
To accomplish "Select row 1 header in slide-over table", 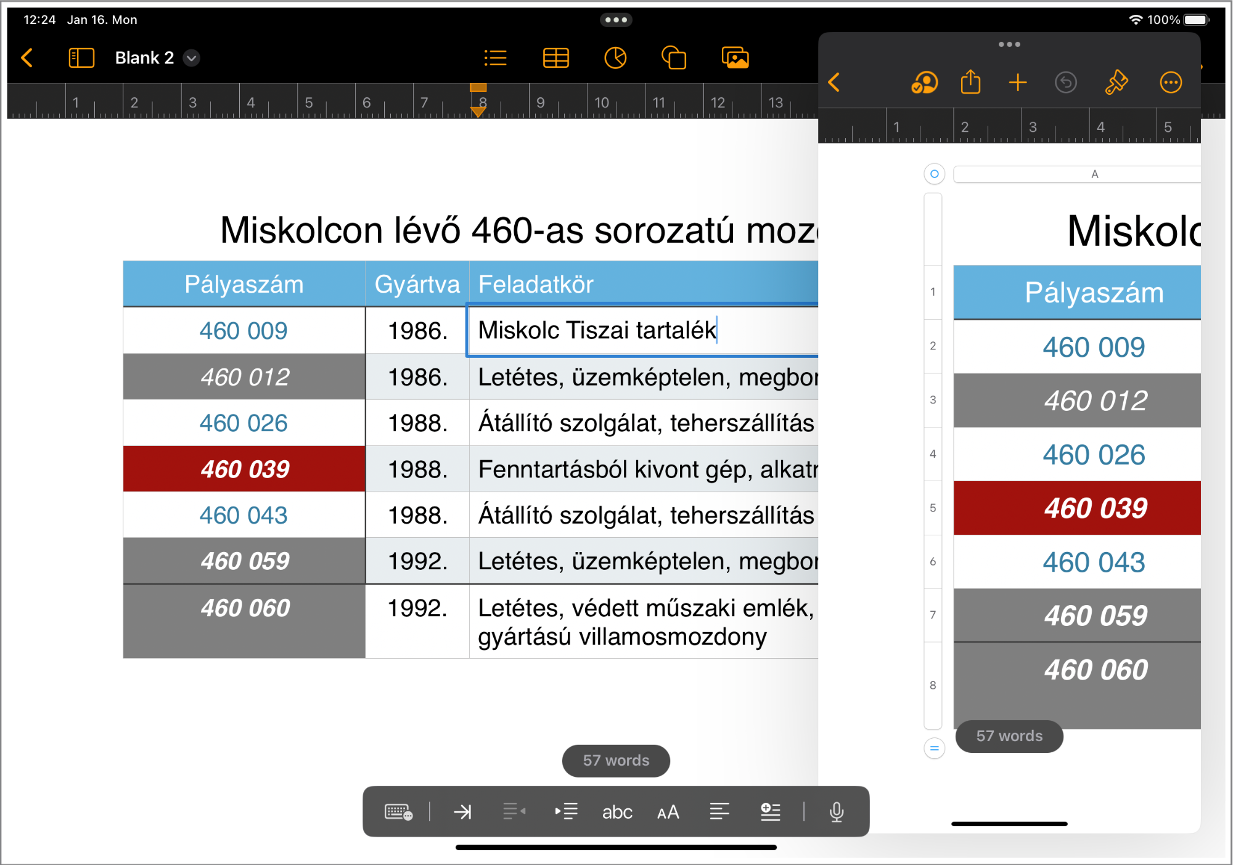I will point(933,292).
